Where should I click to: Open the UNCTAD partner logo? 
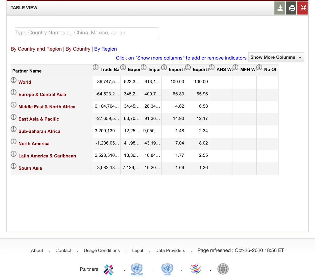point(137,269)
